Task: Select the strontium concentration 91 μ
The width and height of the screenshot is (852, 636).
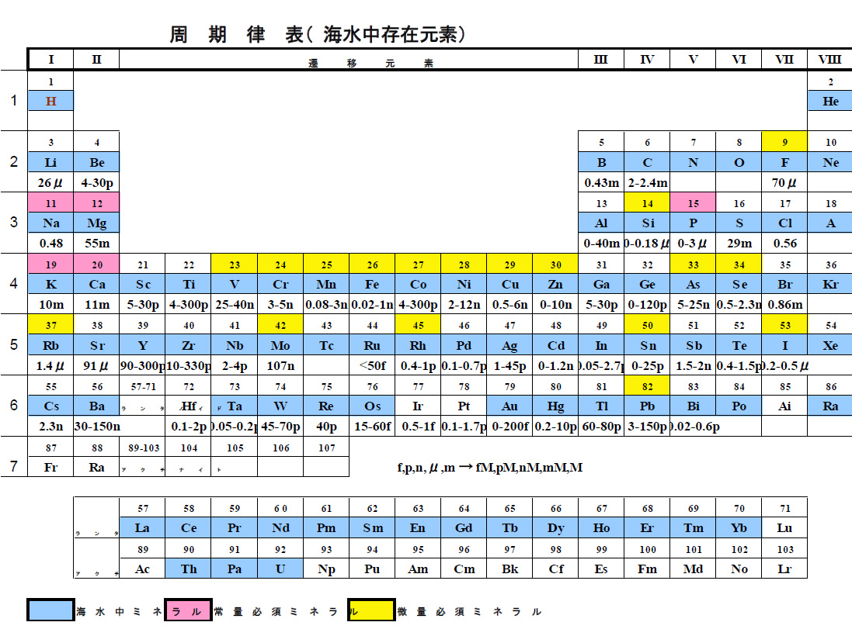Action: 97,366
